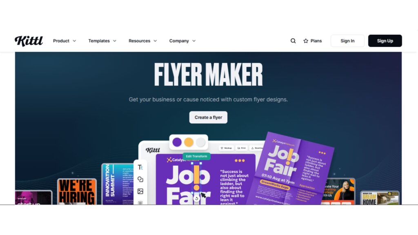The width and height of the screenshot is (418, 235).
Task: Open the Innovation Summit flyer thumbnail
Action: (x=118, y=184)
